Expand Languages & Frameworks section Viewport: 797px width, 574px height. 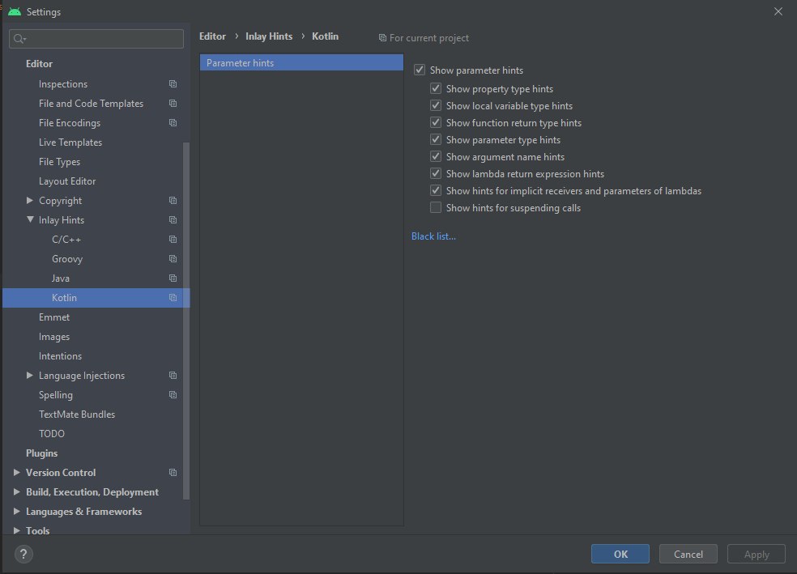tap(17, 511)
